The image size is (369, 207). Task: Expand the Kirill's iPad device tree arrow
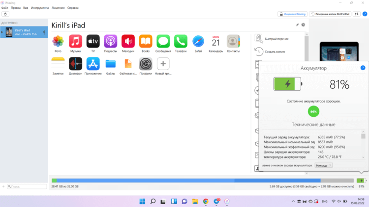coord(2,32)
